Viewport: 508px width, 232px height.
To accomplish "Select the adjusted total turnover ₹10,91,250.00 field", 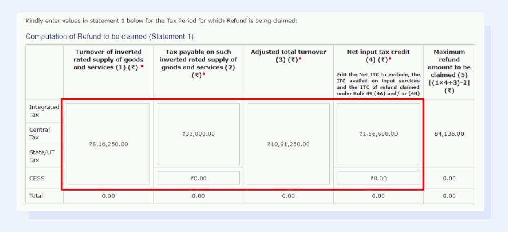I will click(x=288, y=144).
